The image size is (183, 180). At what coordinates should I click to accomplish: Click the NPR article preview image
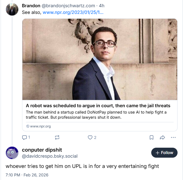tap(100, 59)
